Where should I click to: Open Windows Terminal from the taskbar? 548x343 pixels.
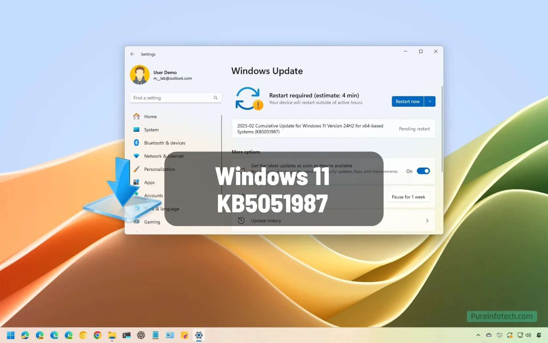127,335
